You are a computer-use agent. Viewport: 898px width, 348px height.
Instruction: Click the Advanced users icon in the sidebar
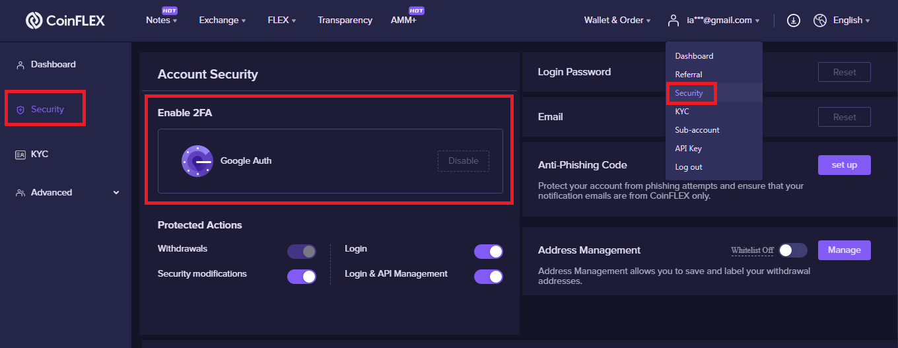[x=20, y=193]
